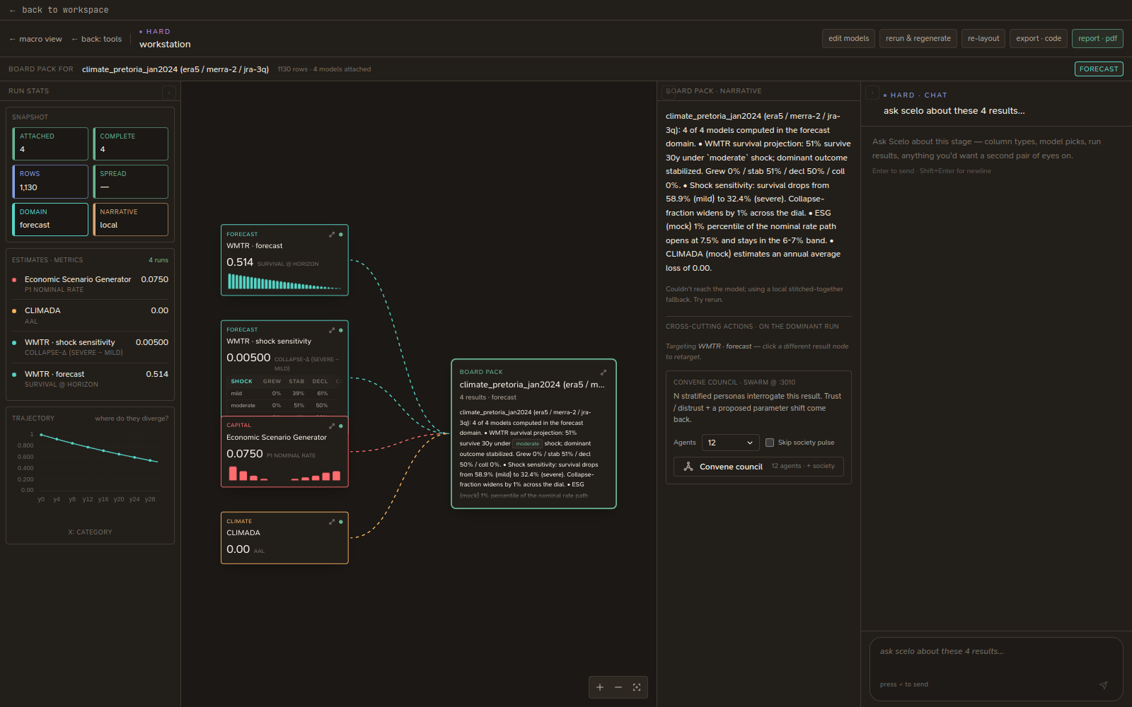Fit the canvas to view
The width and height of the screenshot is (1132, 707).
(637, 687)
